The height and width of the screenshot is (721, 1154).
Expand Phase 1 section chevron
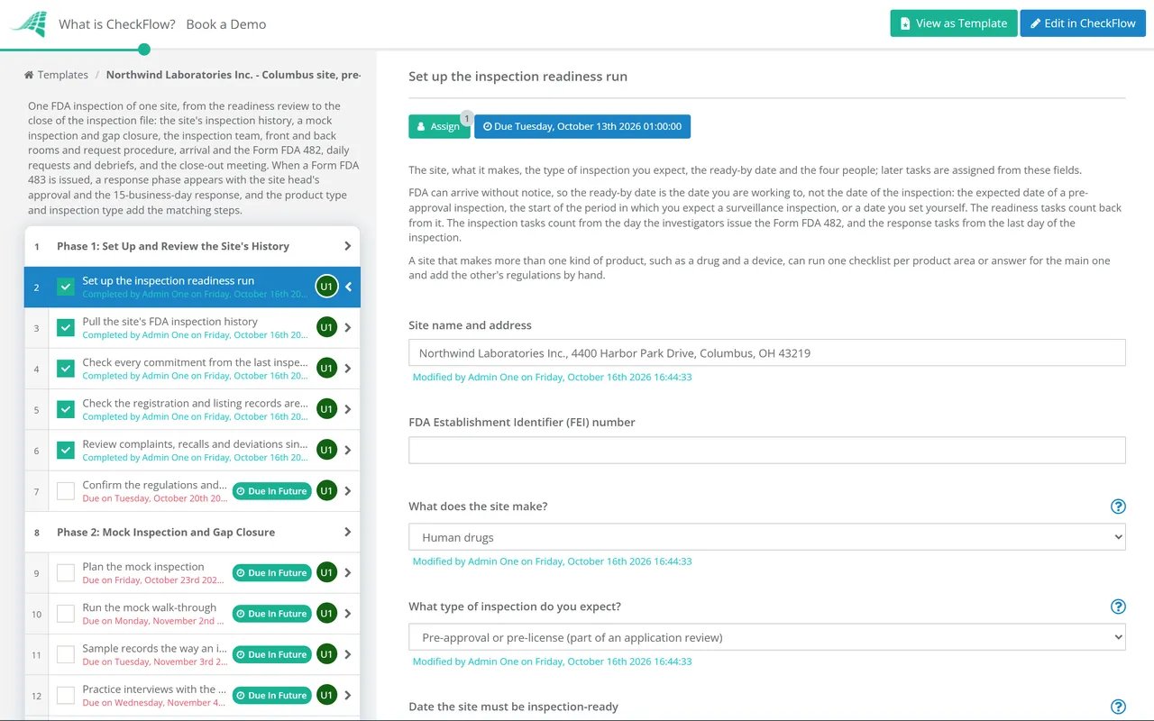[x=348, y=246]
